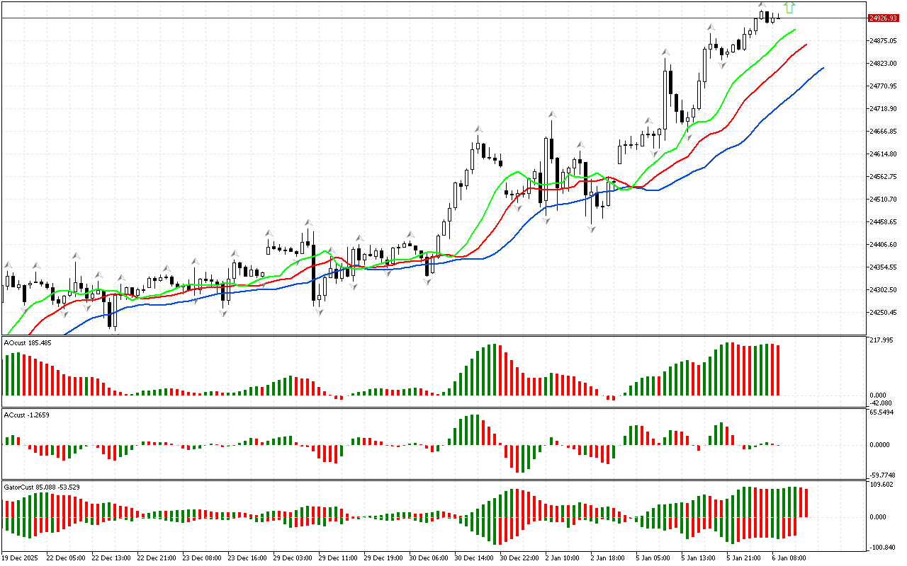
Task: Click the up fractal above the 2 Jan 10:00 high
Action: (551, 112)
